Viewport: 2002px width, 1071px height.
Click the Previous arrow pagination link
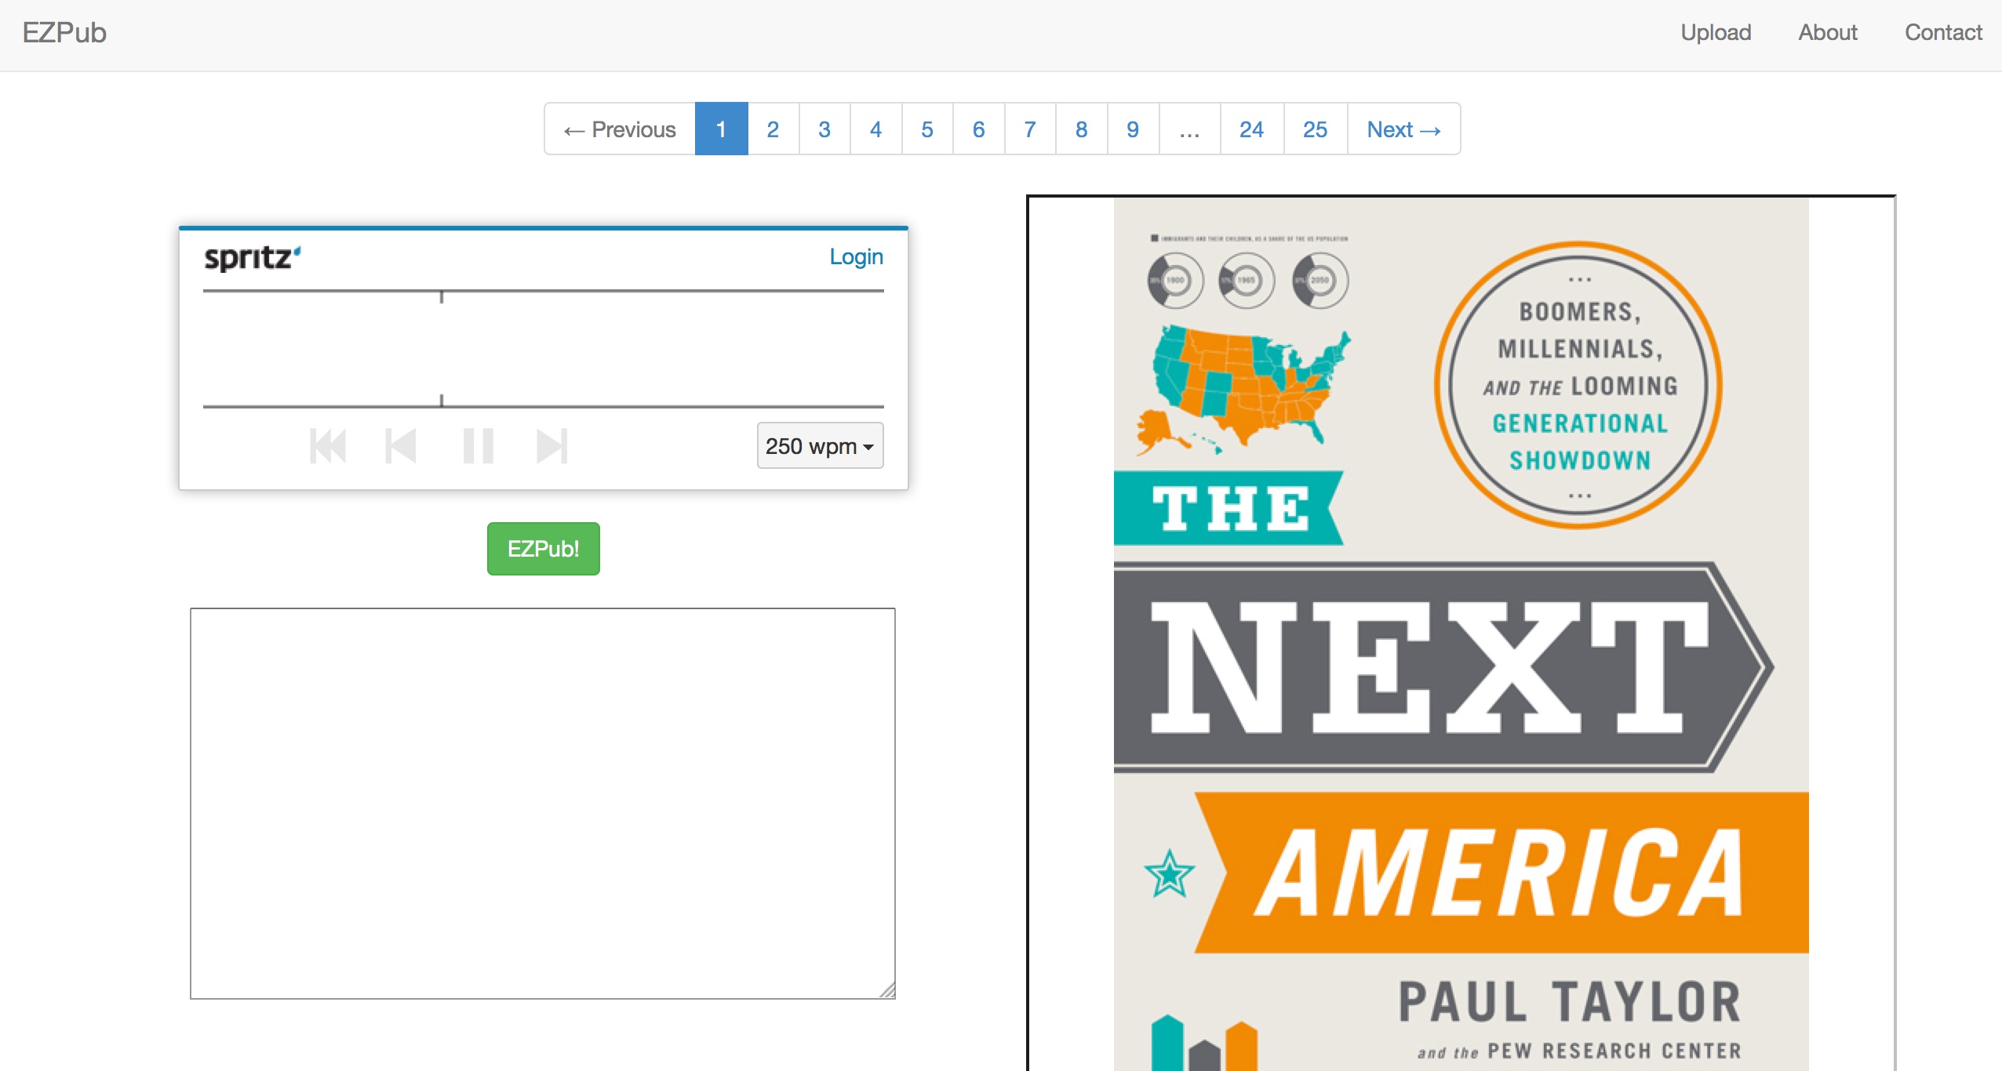tap(620, 129)
